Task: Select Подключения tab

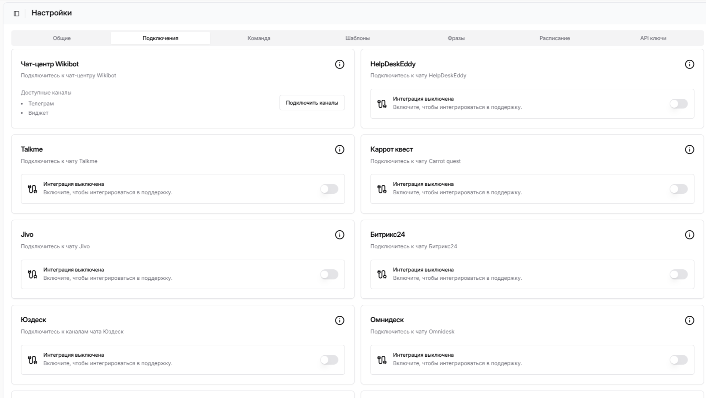Action: [x=160, y=38]
